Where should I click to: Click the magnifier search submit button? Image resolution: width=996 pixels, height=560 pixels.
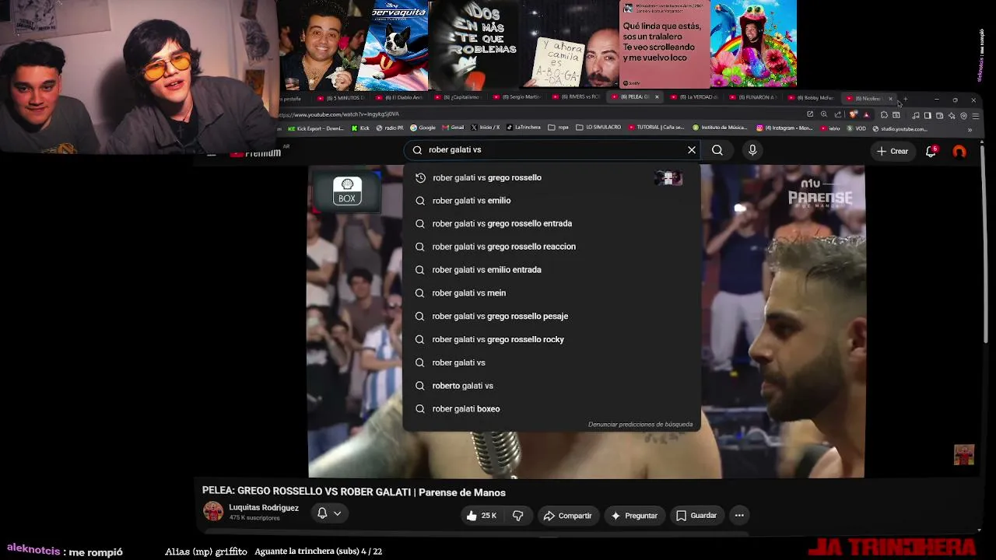tap(717, 150)
